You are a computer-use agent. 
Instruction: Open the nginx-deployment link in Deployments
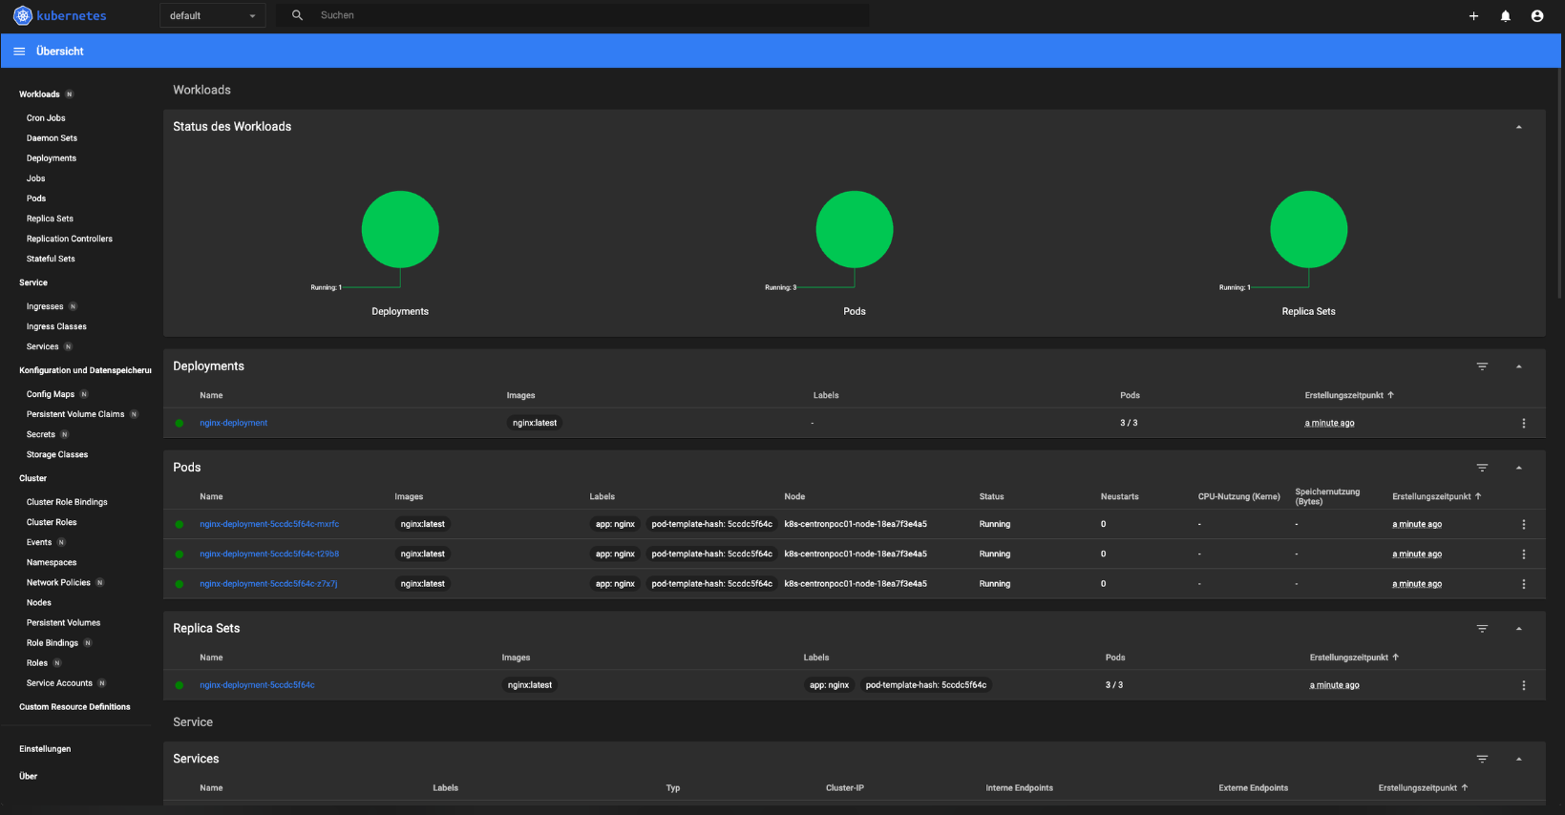[x=233, y=423]
